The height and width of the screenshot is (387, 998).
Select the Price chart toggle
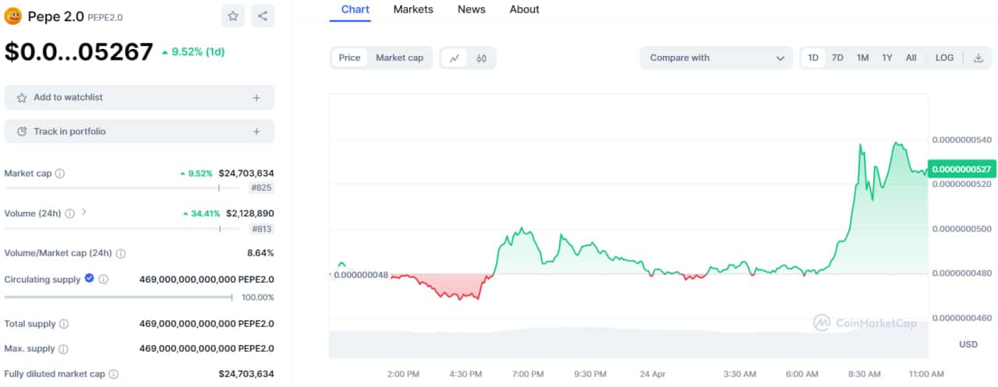coord(349,58)
